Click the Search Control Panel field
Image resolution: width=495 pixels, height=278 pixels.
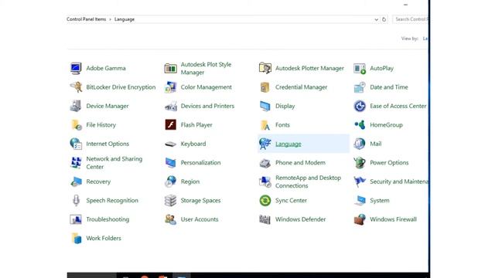coord(411,19)
